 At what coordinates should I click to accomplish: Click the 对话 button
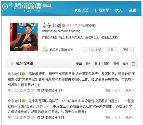(x=96, y=50)
